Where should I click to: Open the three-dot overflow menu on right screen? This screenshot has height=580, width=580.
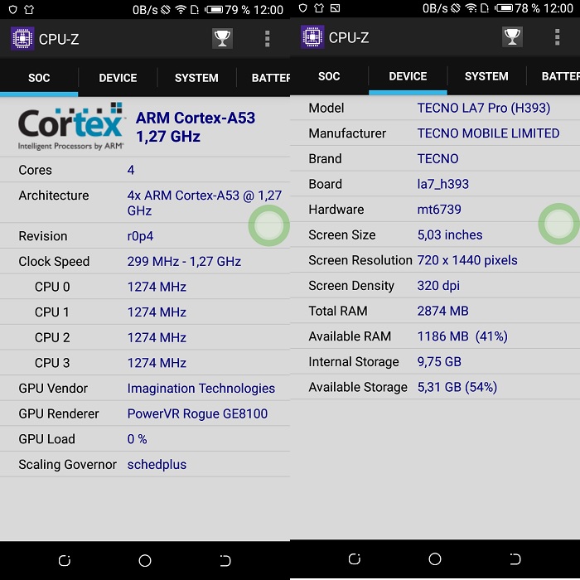point(557,37)
